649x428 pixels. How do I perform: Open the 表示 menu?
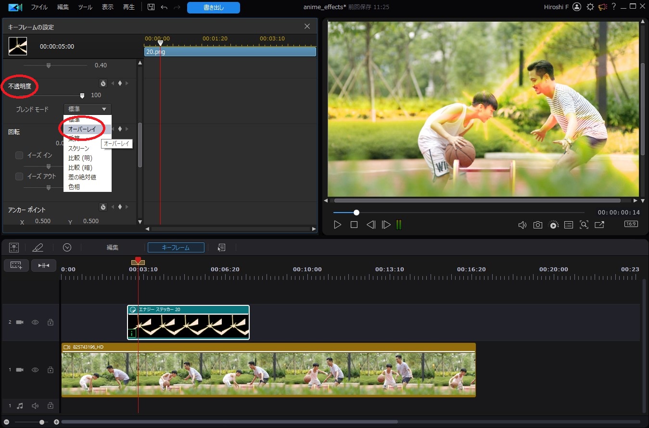pos(108,7)
